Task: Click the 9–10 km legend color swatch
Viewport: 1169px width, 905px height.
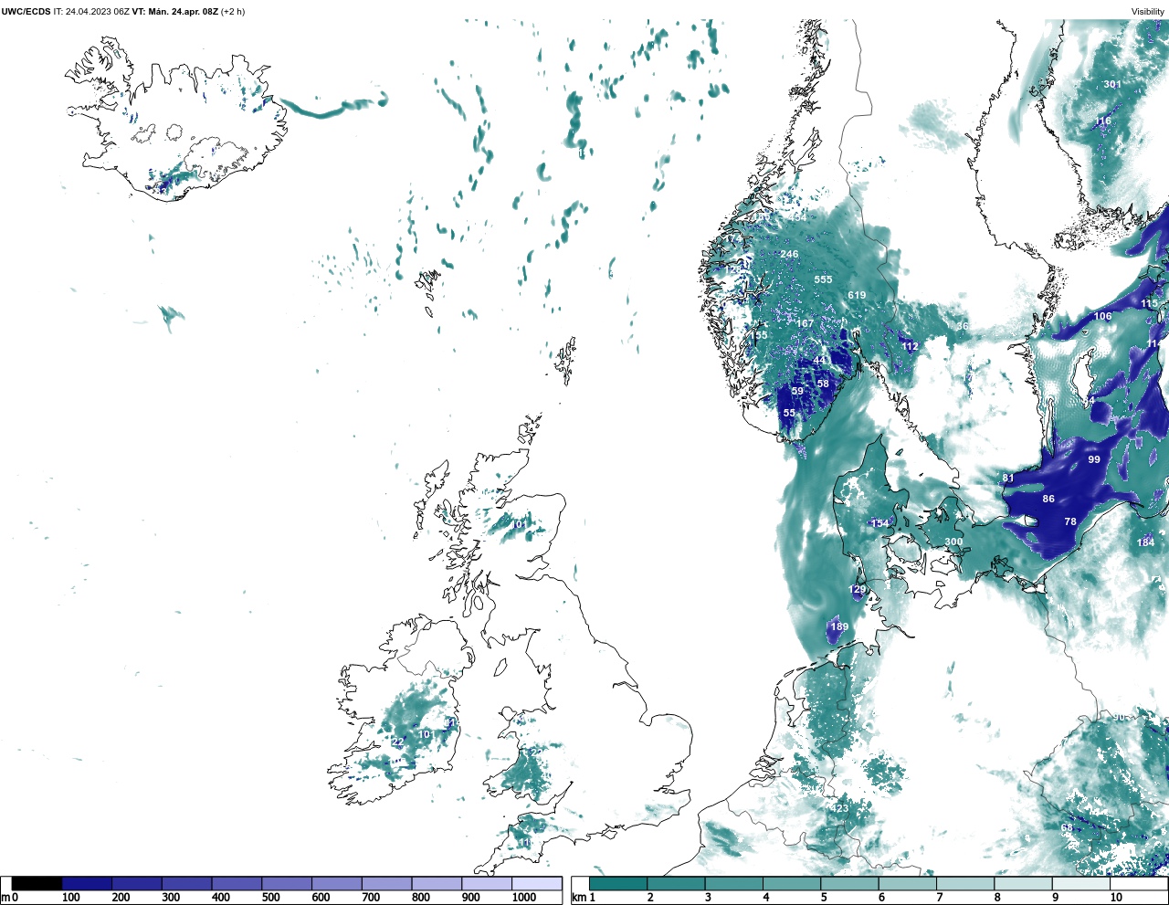Action: pos(1081,884)
